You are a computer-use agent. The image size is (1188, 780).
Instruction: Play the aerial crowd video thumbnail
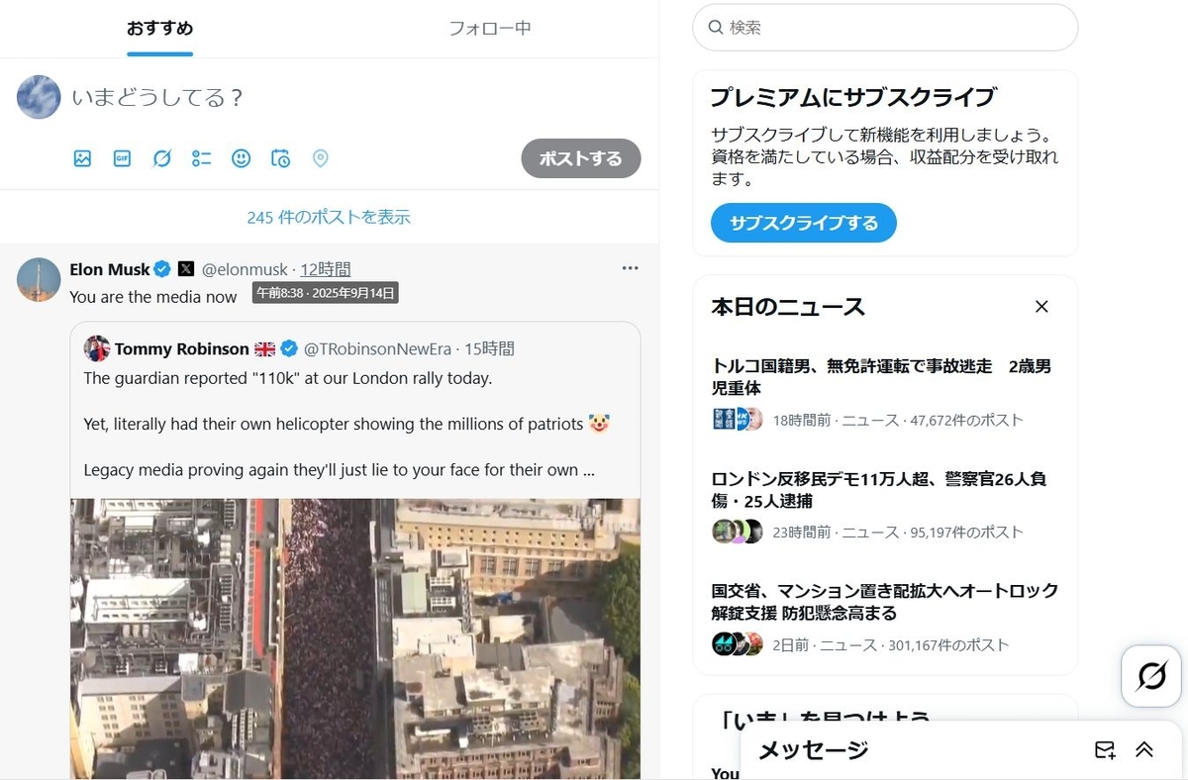tap(355, 638)
